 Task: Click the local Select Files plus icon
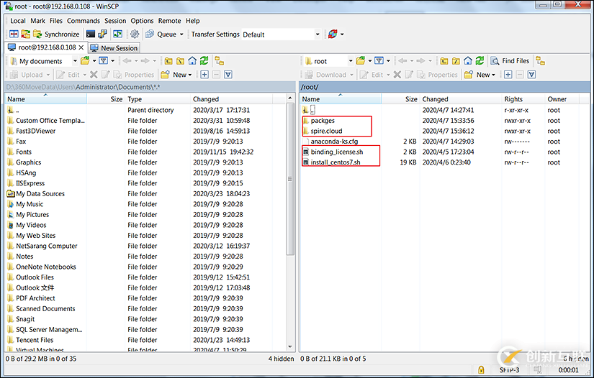point(204,75)
